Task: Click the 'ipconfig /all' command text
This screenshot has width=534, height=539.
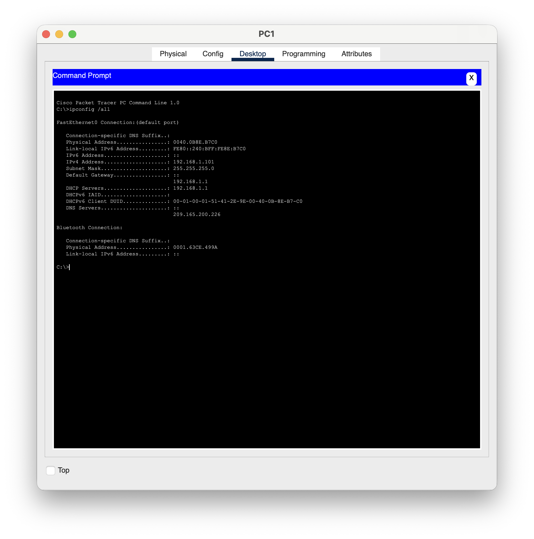Action: click(x=89, y=109)
